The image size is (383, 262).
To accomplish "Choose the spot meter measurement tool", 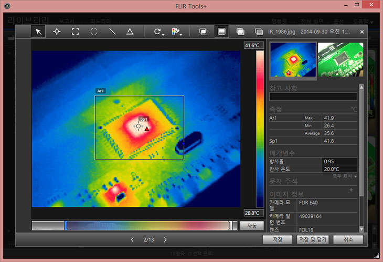I will pyautogui.click(x=57, y=32).
